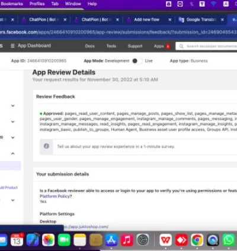Open Tools in the developer navigation bar
The height and width of the screenshot is (251, 237).
pyautogui.click(x=111, y=46)
